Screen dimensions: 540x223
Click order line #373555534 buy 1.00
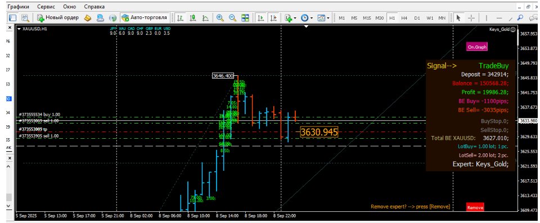tap(39, 114)
